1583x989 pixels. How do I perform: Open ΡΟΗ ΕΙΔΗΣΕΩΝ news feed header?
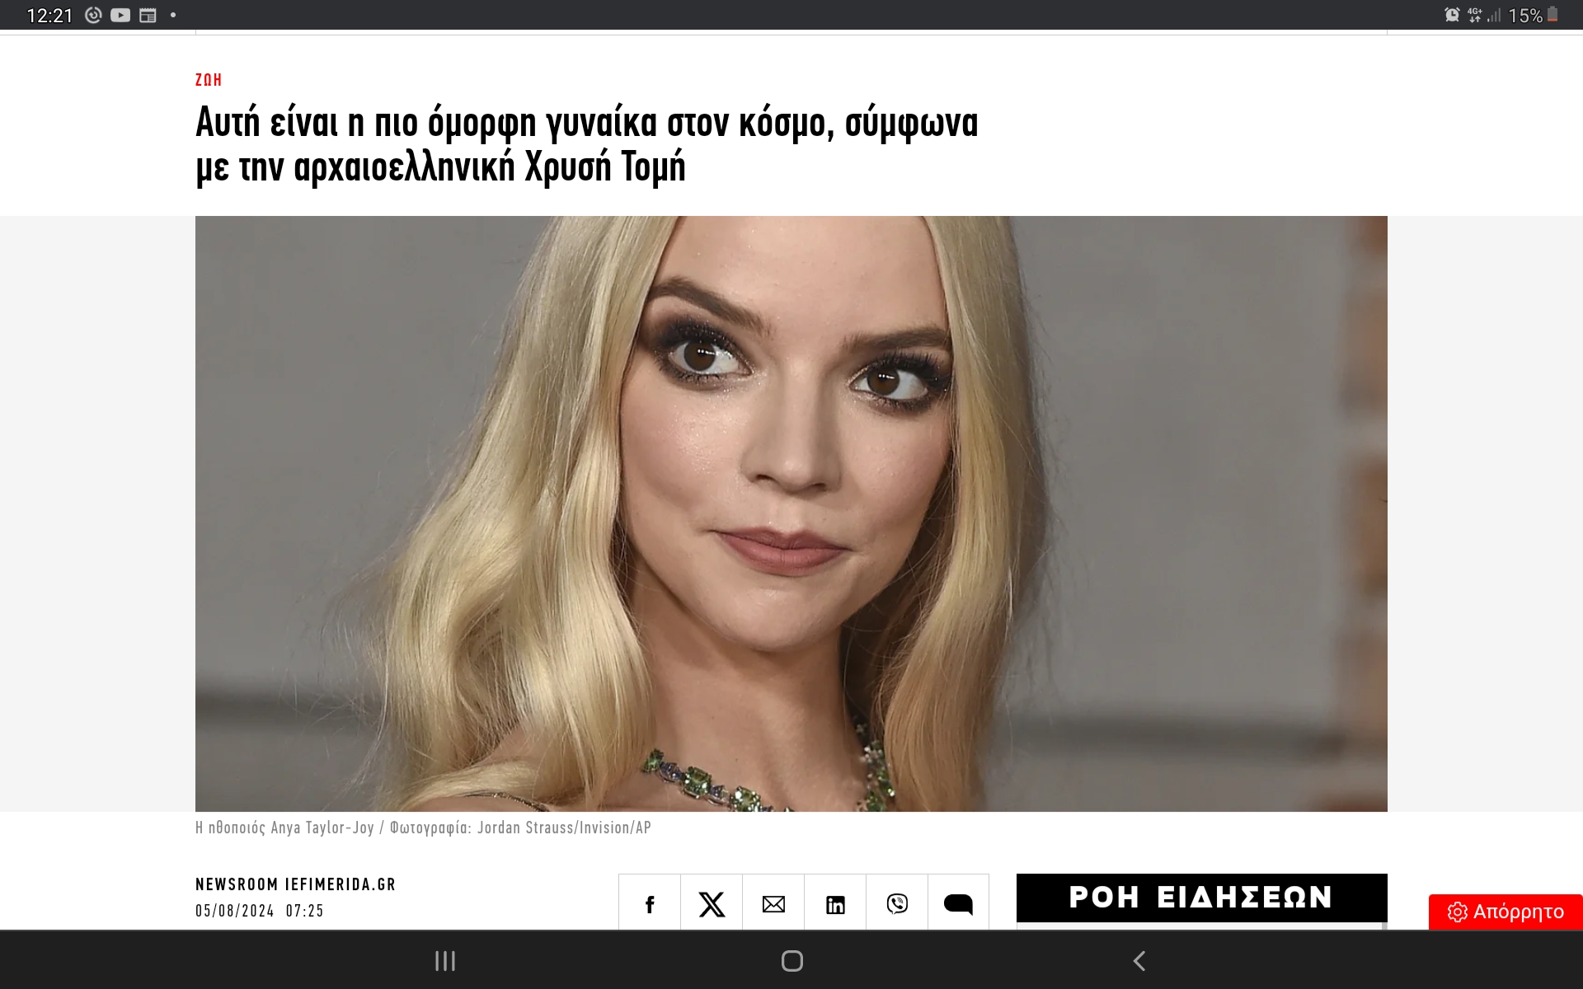click(x=1201, y=898)
